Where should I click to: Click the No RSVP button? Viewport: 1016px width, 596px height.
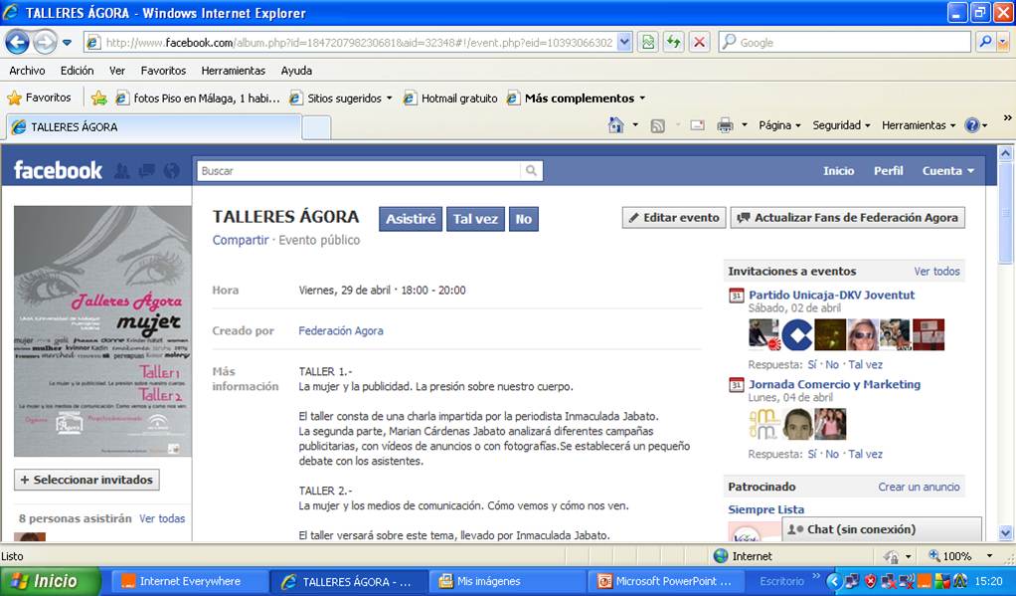524,219
